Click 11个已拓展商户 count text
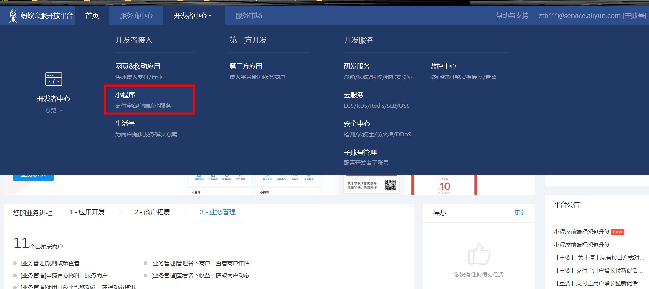 click(38, 244)
